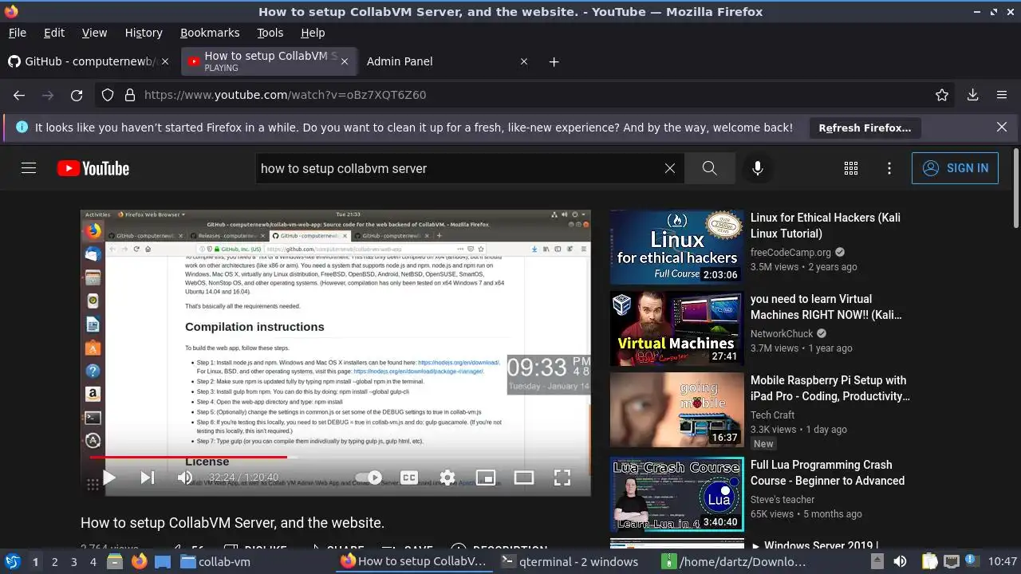Open the tracking protection shield
Image resolution: width=1021 pixels, height=574 pixels.
(108, 95)
